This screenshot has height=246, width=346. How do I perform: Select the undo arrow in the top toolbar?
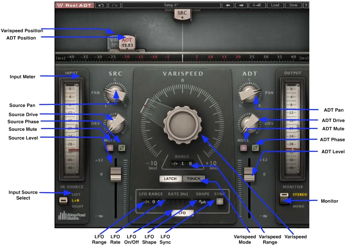pyautogui.click(x=101, y=5)
